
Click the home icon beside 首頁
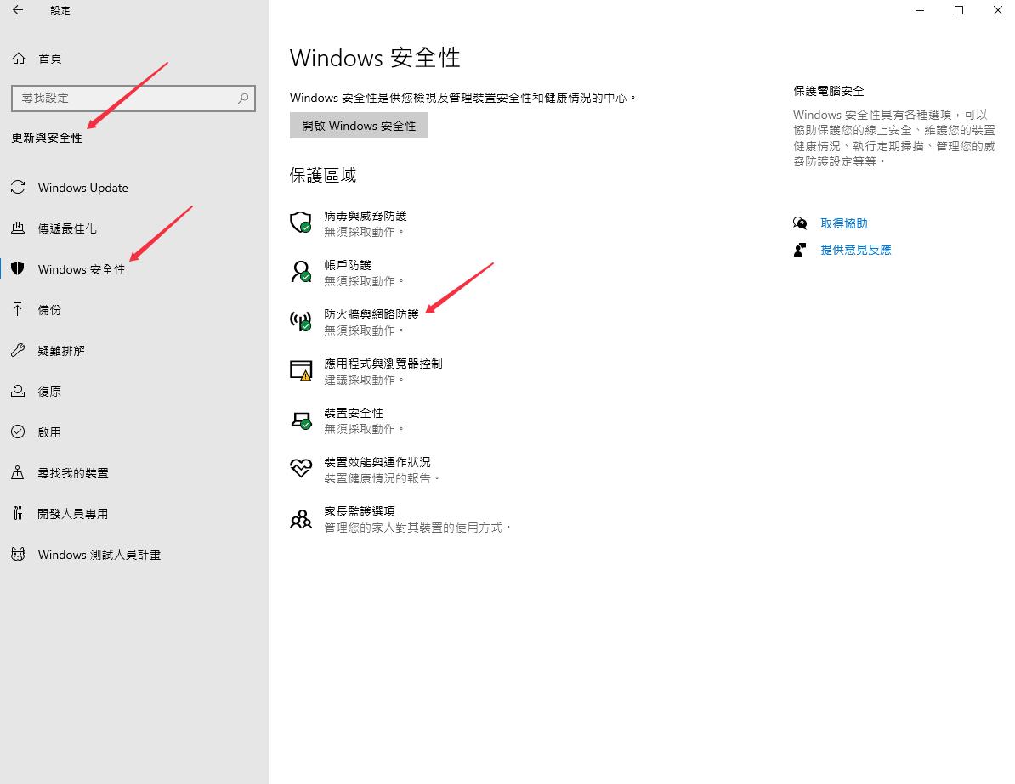[19, 59]
